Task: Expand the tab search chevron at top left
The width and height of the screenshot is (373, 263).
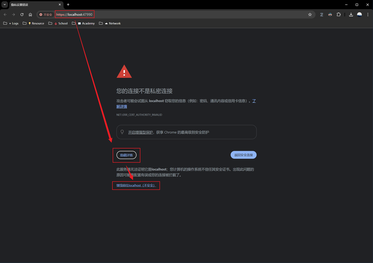Action: (x=5, y=4)
